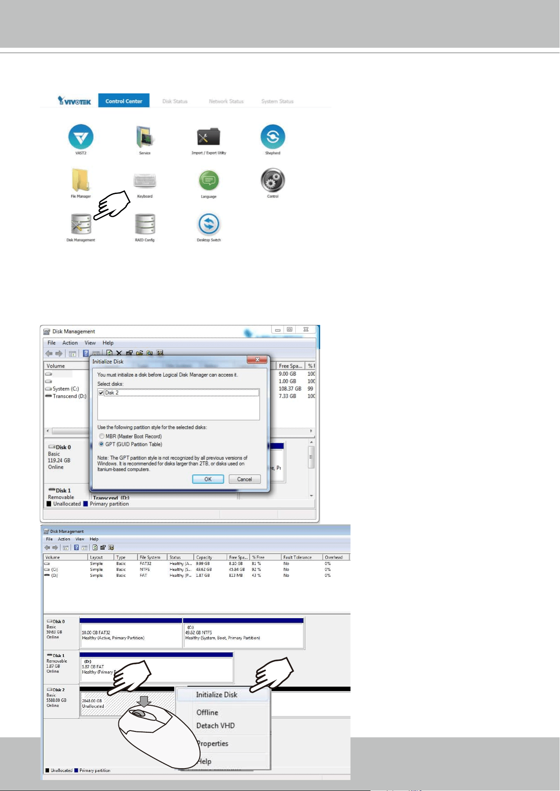The image size is (560, 791).
Task: Confirm with OK in Initialize Disk dialog
Action: 208,479
